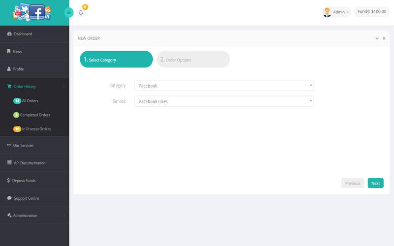The image size is (394, 246).
Task: Click the Next button
Action: point(375,183)
